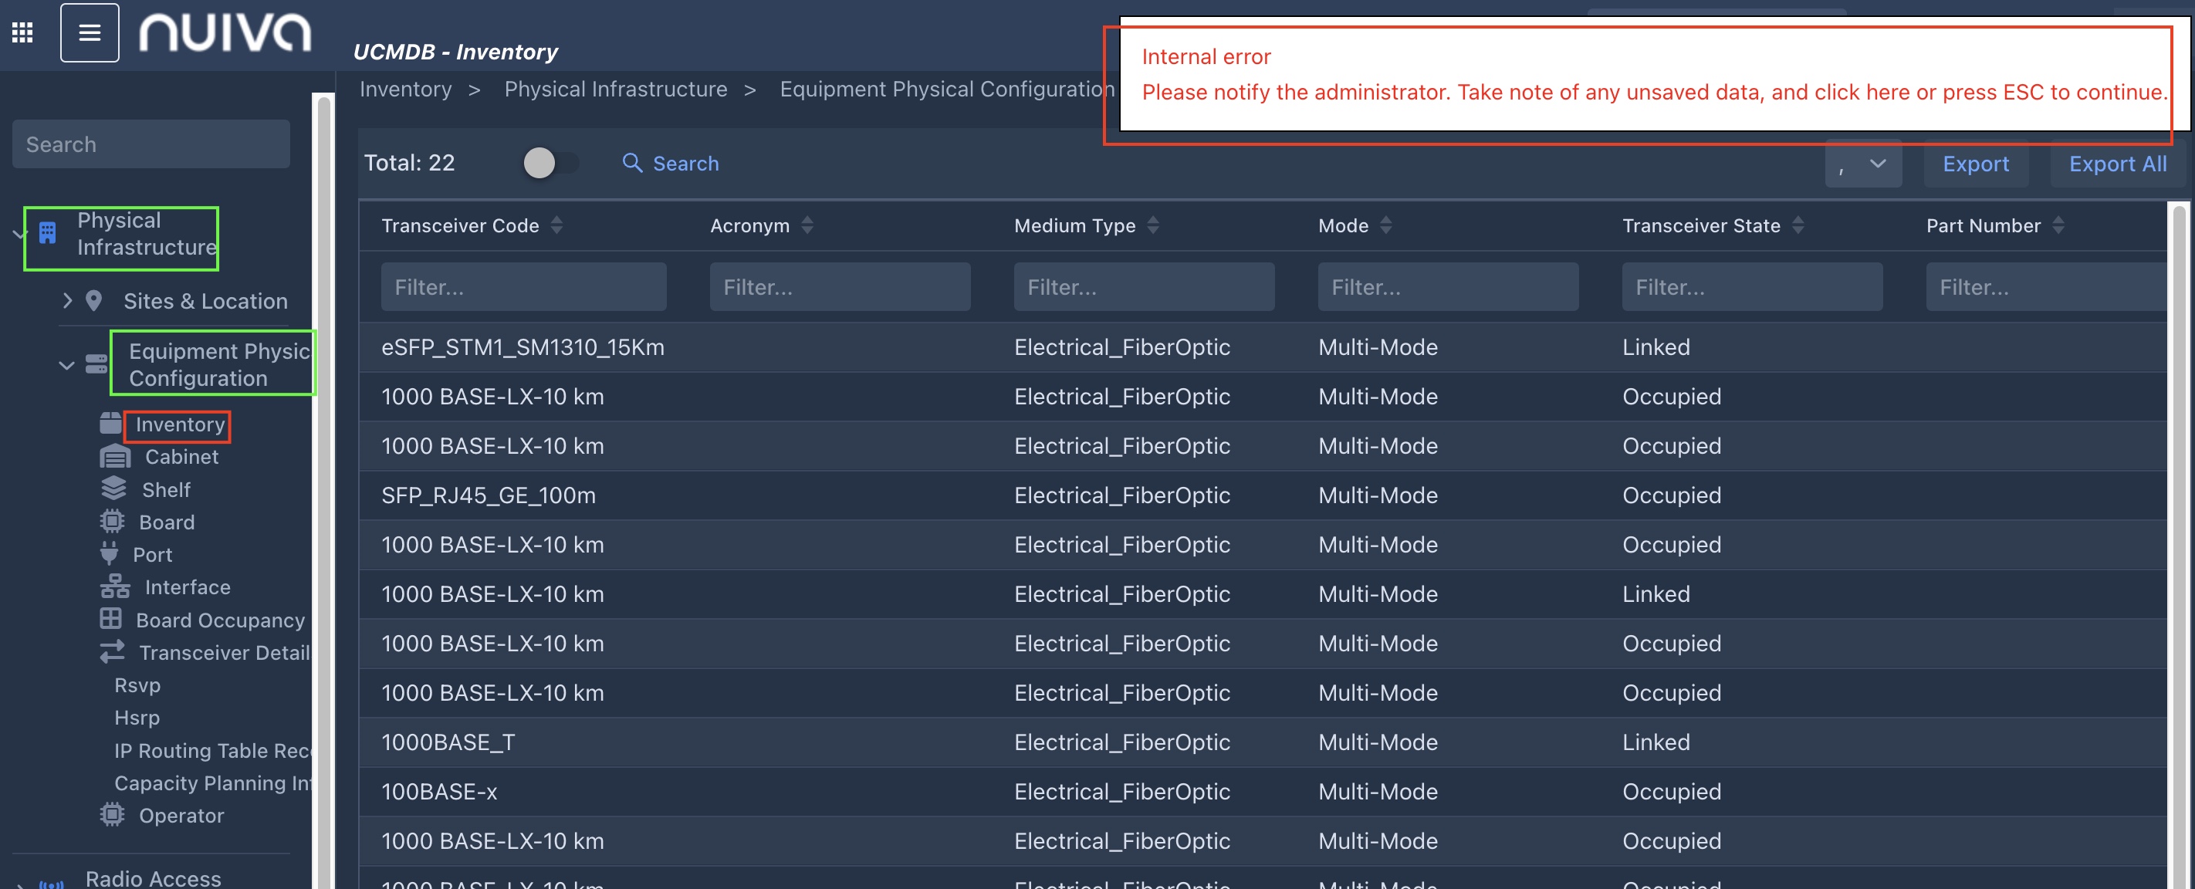Sort the Medium Type column
Screen dimensions: 2195x889
[1152, 225]
